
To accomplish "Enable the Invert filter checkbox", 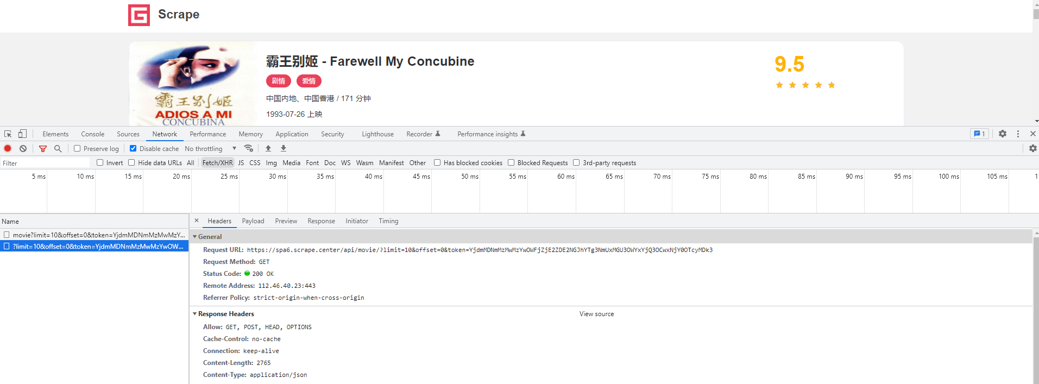I will click(x=100, y=162).
